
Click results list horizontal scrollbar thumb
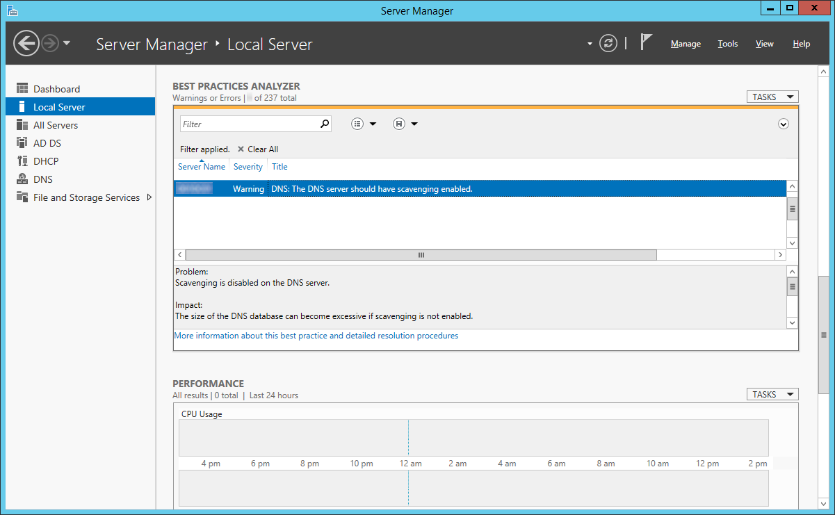point(421,255)
